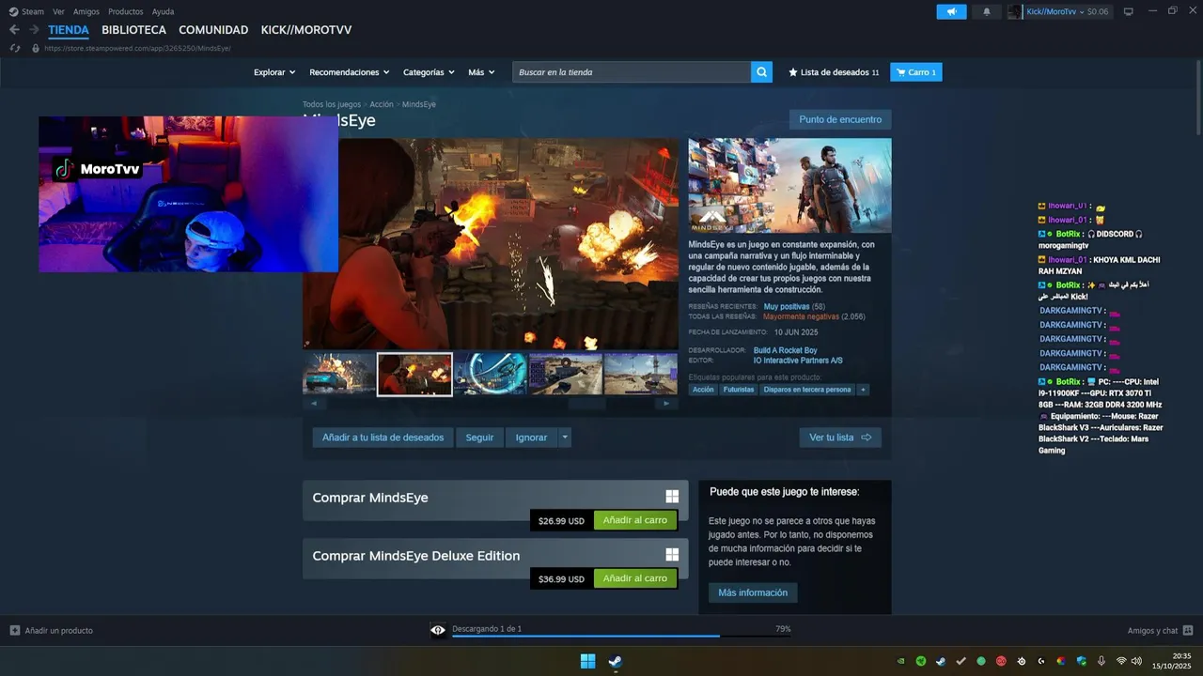1203x676 pixels.
Task: Click the Windows icon on Comprar MindsEye
Action: tap(672, 497)
